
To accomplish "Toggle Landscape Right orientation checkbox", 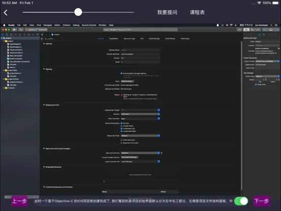I will pyautogui.click(x=122, y=131).
